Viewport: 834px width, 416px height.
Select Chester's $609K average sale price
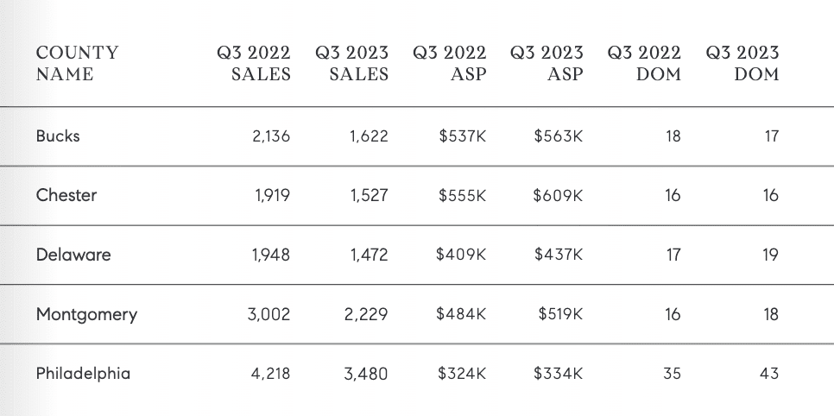(558, 195)
